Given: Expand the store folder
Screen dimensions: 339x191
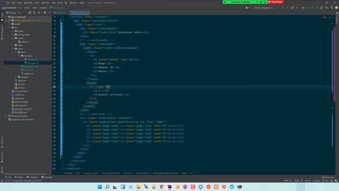Looking at the screenshot, I should (x=12, y=45).
